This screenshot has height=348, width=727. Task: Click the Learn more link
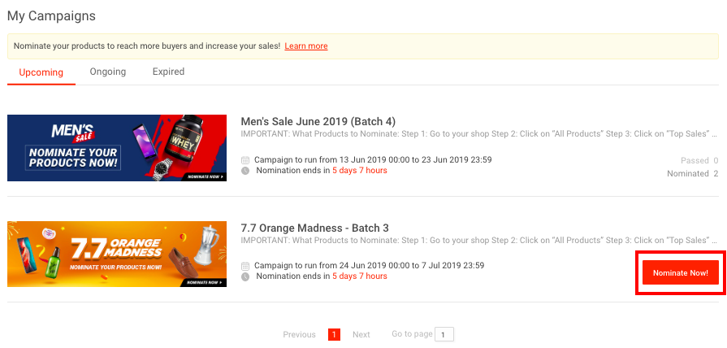306,46
